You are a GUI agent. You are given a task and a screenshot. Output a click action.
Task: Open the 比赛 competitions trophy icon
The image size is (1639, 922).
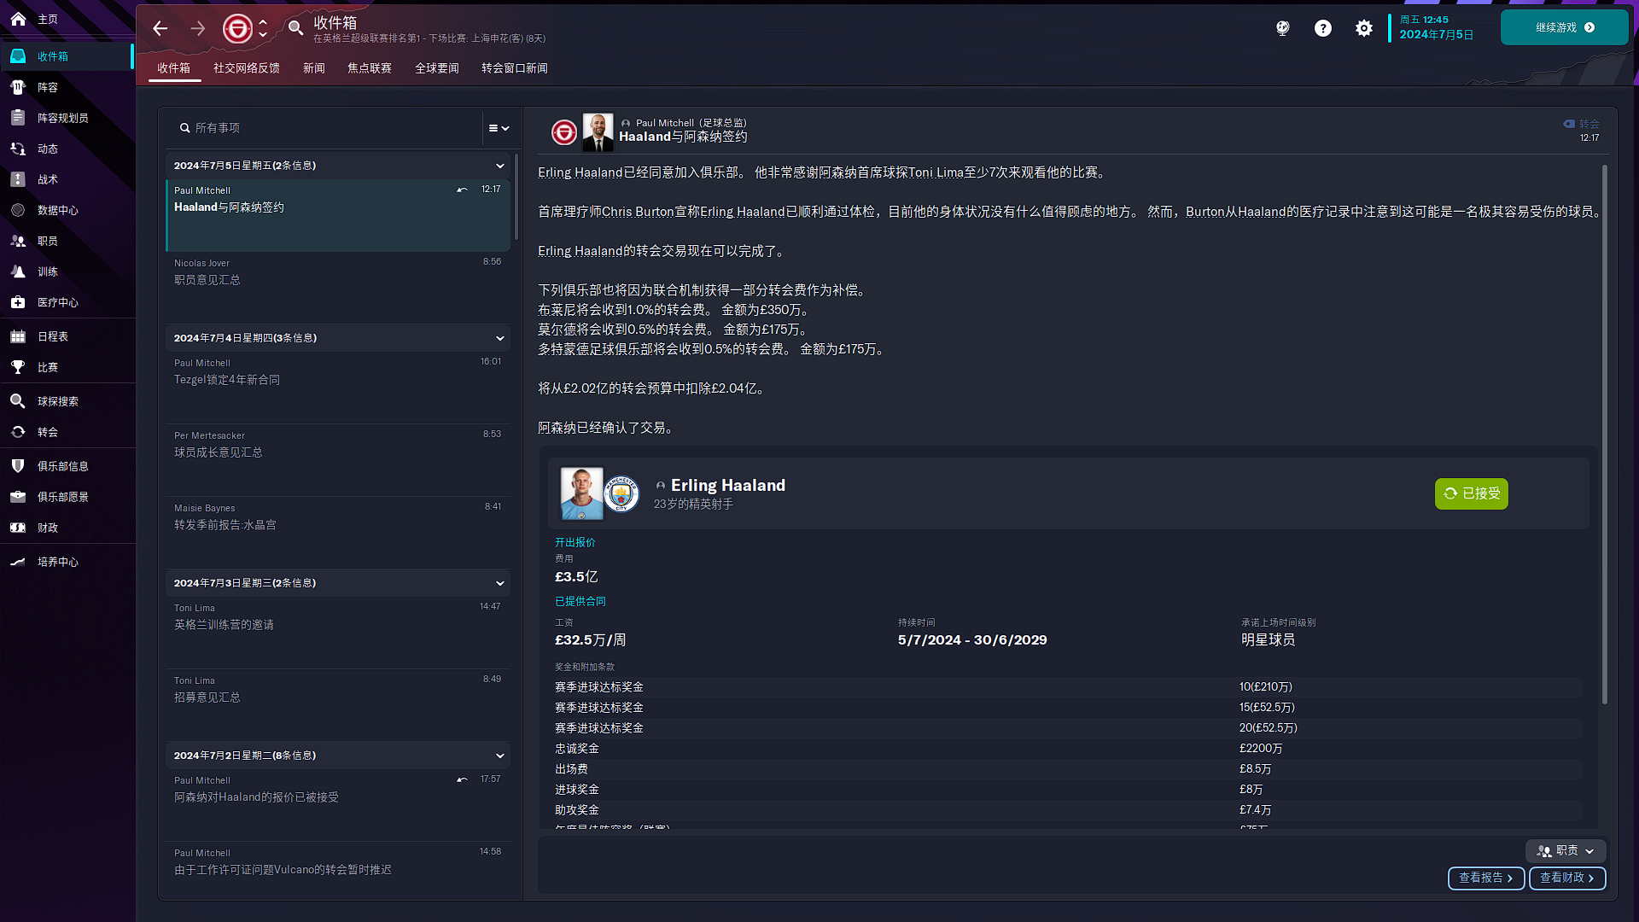click(18, 367)
